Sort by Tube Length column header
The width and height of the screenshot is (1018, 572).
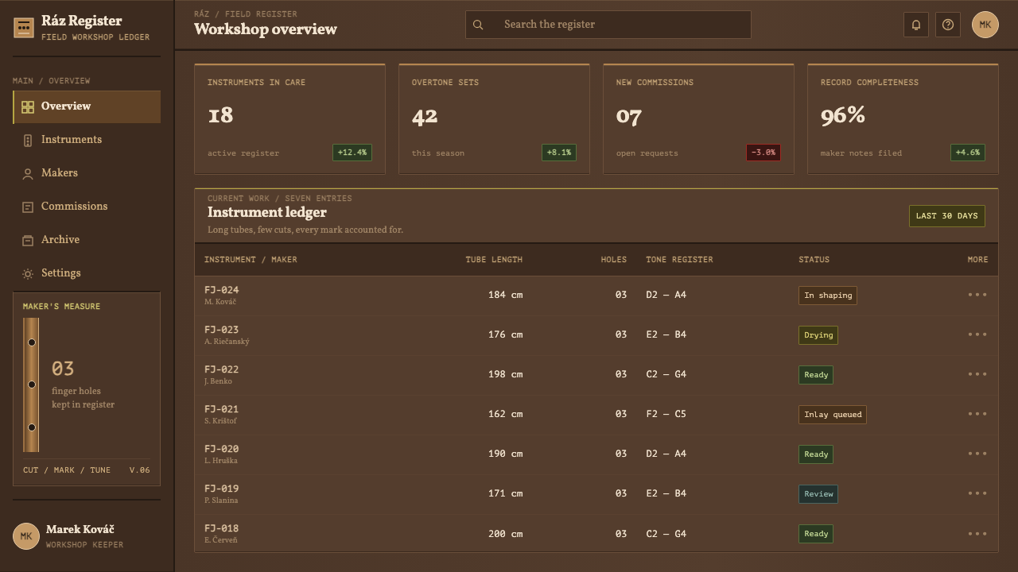pos(494,260)
